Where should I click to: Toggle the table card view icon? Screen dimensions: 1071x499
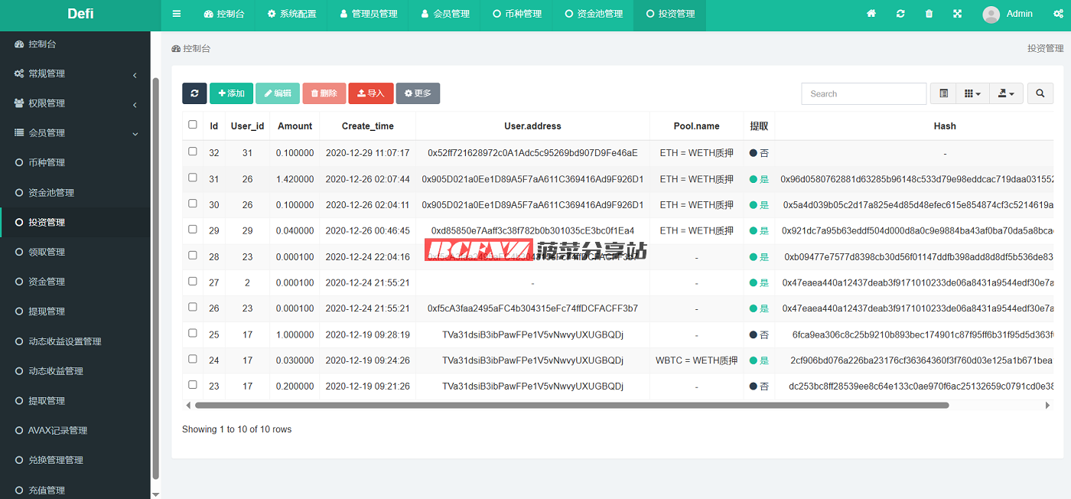coord(944,93)
